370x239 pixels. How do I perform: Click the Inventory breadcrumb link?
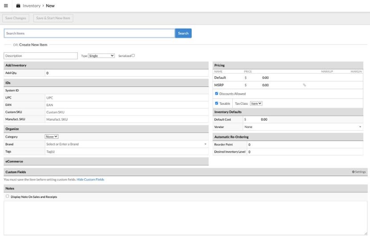coord(31,6)
